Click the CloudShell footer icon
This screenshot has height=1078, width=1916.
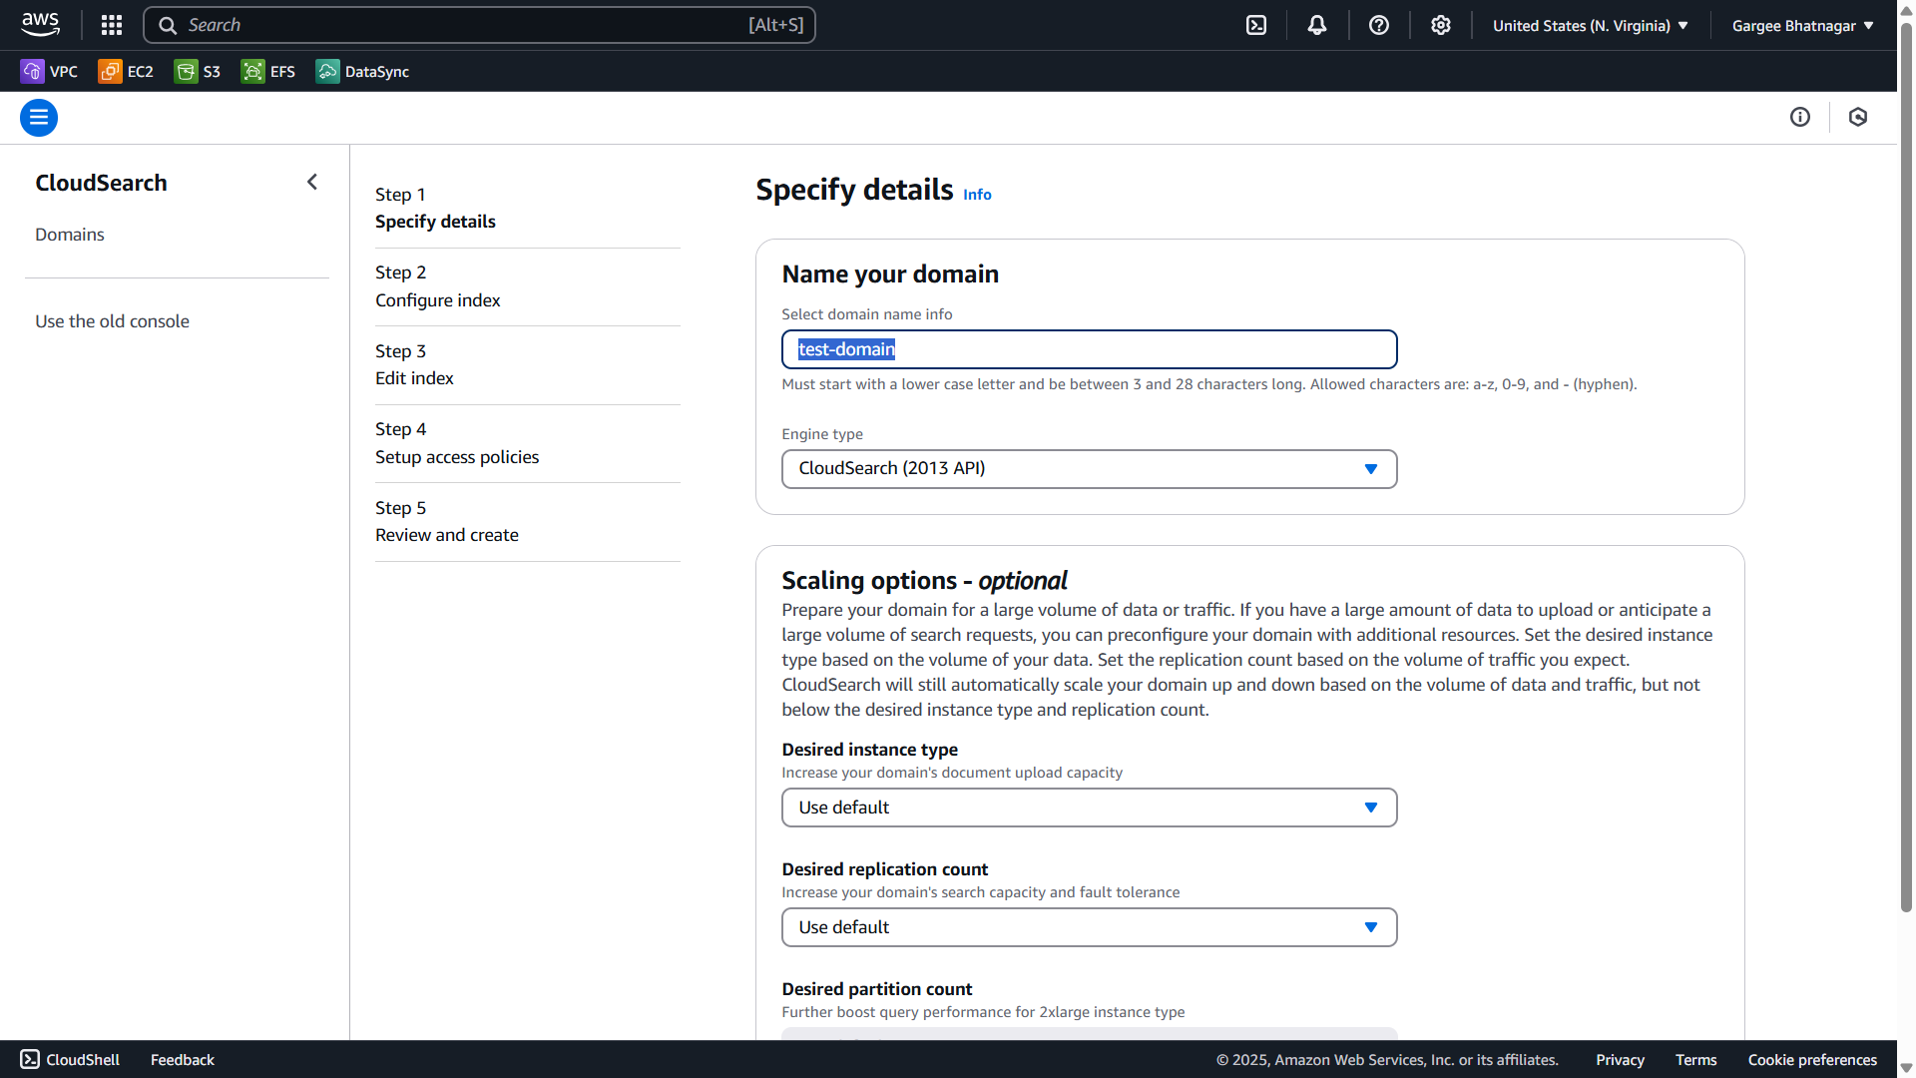(30, 1059)
